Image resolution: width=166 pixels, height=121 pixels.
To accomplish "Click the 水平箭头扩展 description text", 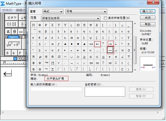I will 55,79.
